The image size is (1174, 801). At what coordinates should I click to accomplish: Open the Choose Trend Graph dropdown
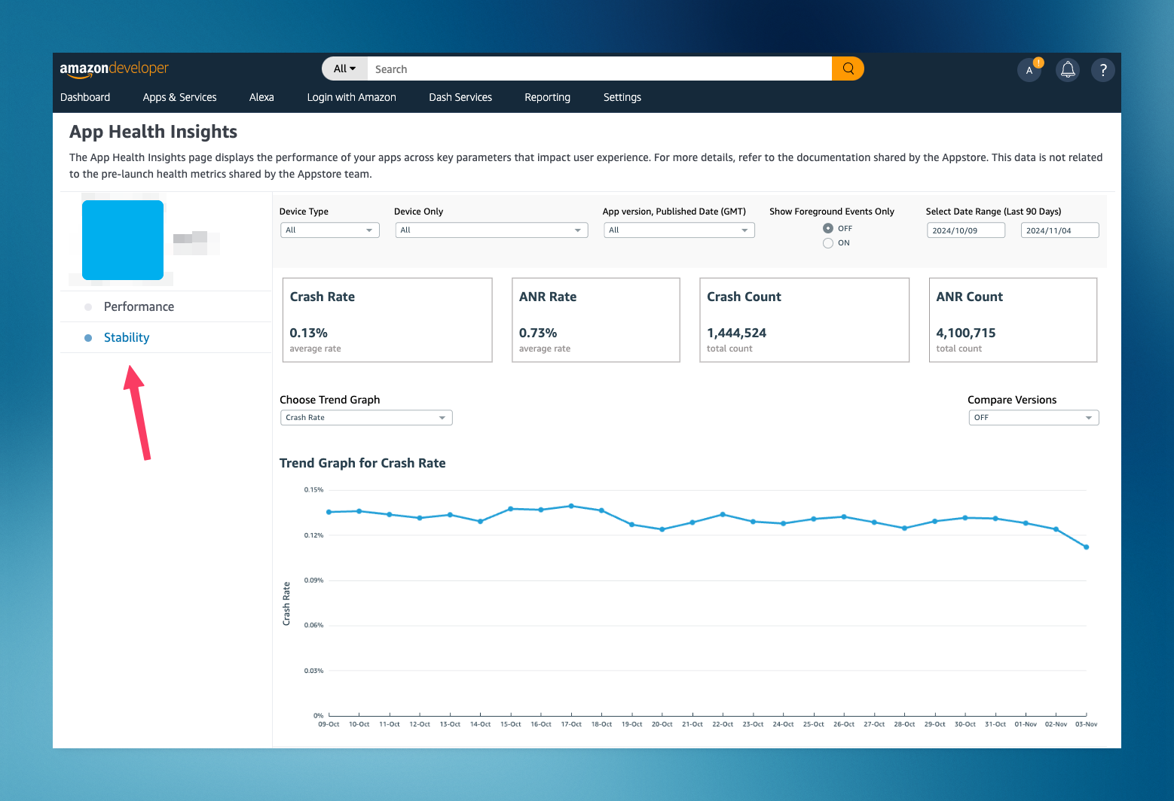365,417
